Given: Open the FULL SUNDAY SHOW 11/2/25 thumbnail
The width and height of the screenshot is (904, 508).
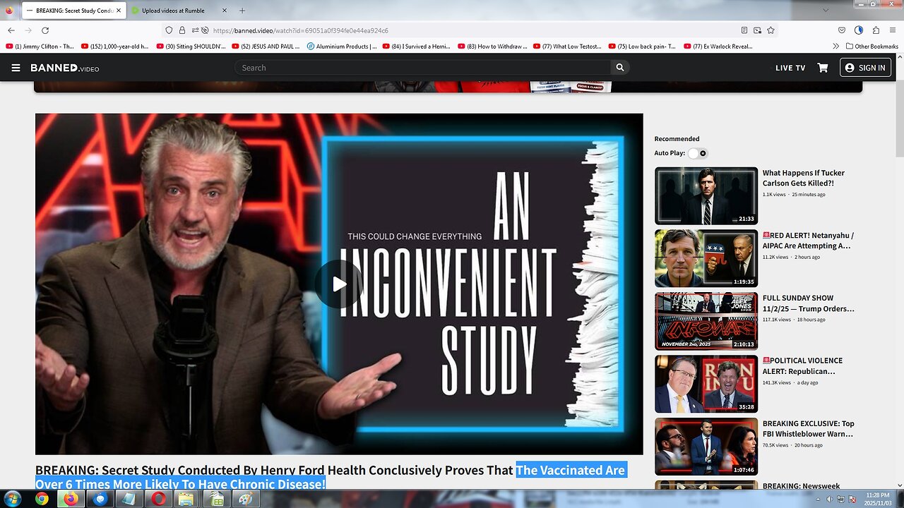Looking at the screenshot, I should click(706, 321).
